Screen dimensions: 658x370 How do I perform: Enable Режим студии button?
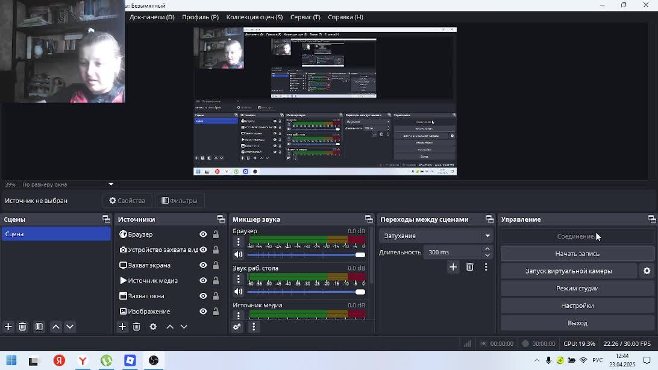click(x=577, y=288)
